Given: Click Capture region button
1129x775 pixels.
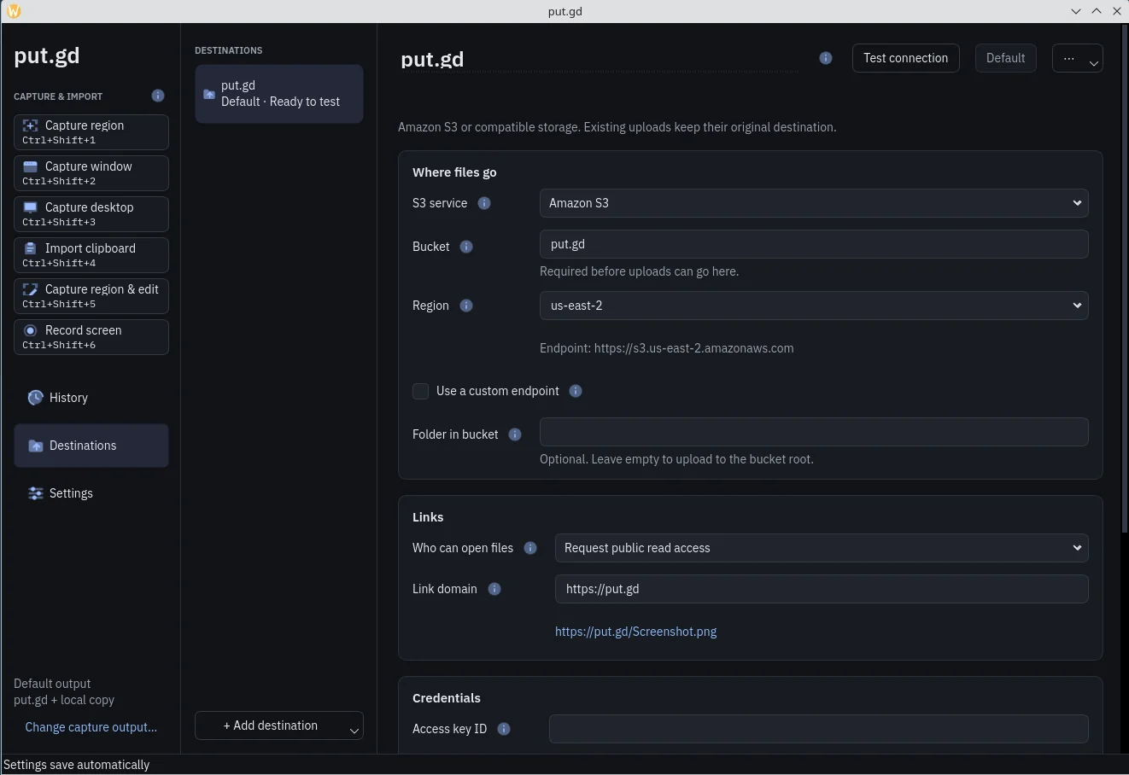Looking at the screenshot, I should pyautogui.click(x=91, y=132).
